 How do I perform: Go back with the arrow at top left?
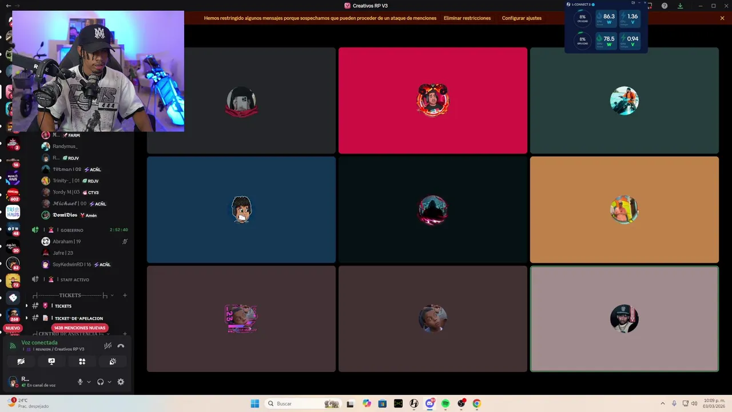click(8, 6)
